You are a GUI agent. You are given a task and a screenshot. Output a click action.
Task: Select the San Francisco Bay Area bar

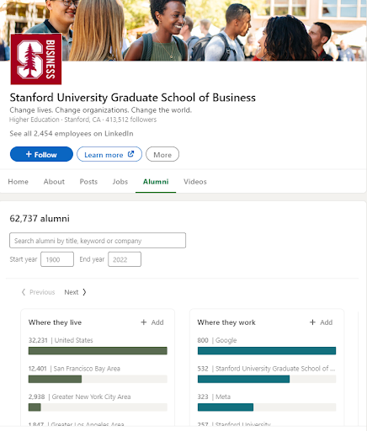tap(98, 379)
